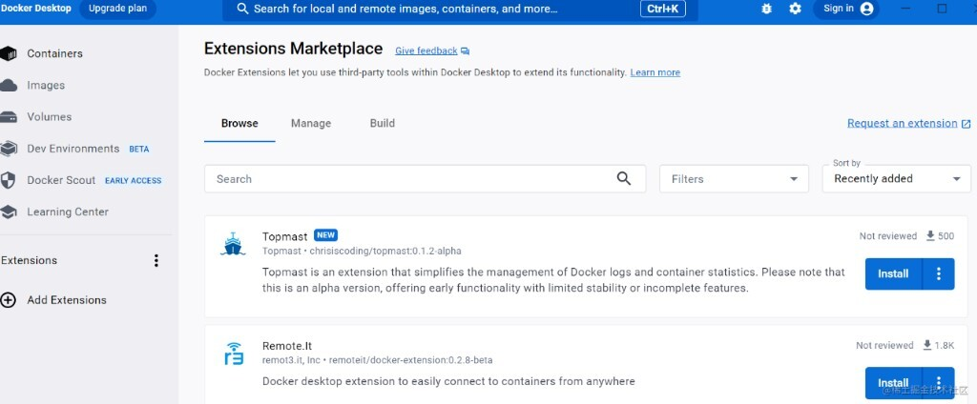Click the magnifier icon in extension search
The width and height of the screenshot is (977, 404).
point(624,178)
